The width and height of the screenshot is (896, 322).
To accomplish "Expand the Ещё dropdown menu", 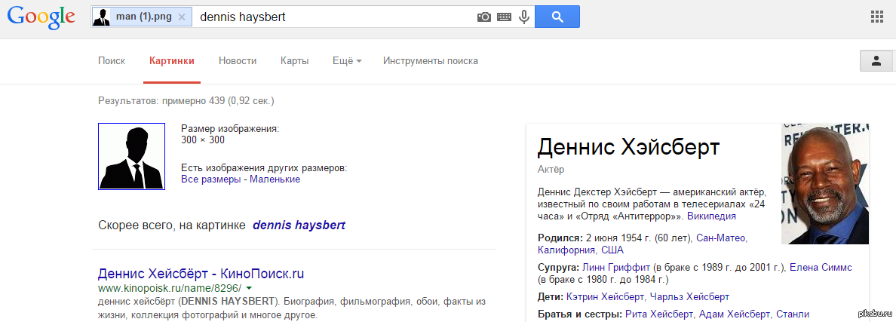I will pos(347,61).
